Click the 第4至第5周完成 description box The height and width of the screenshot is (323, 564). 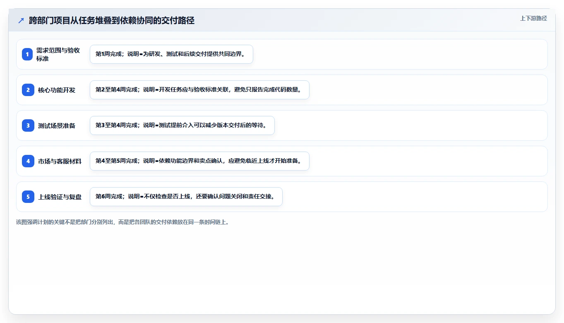199,161
